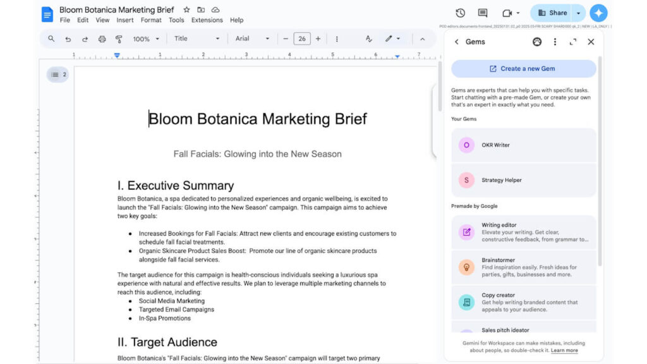This screenshot has height=364, width=647.
Task: Open the Format menu
Action: coord(151,20)
